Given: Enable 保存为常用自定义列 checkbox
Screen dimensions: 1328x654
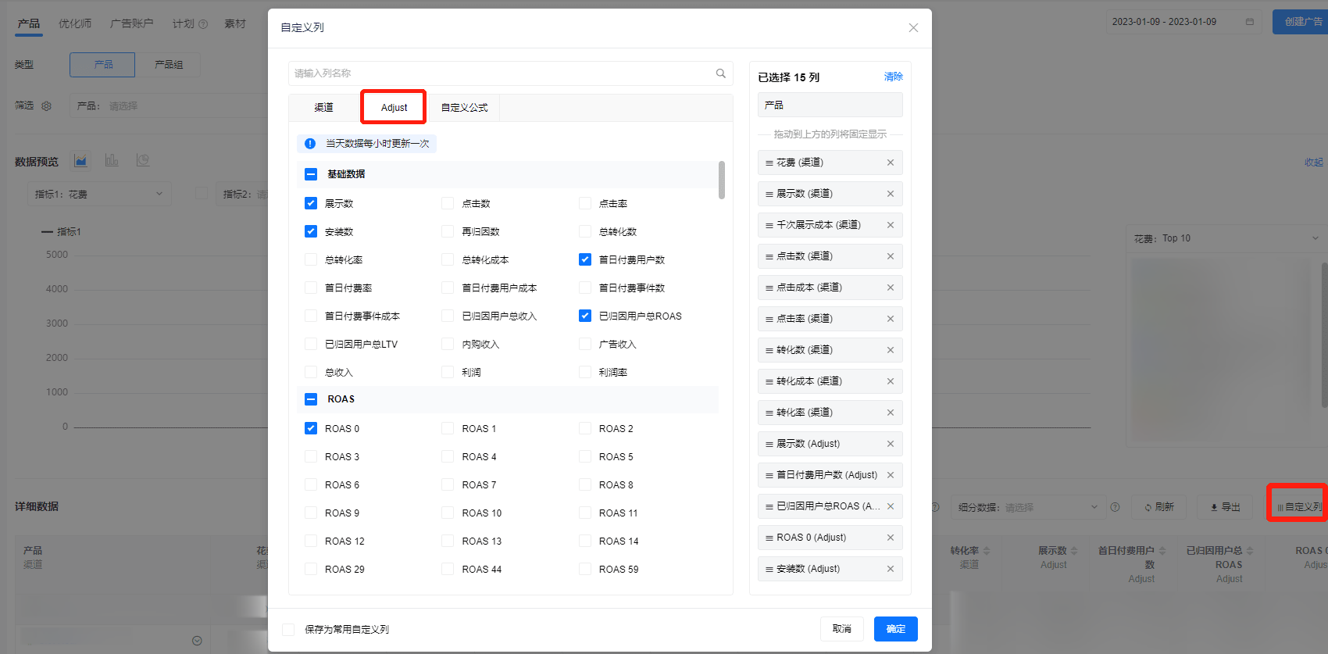Looking at the screenshot, I should [x=288, y=630].
